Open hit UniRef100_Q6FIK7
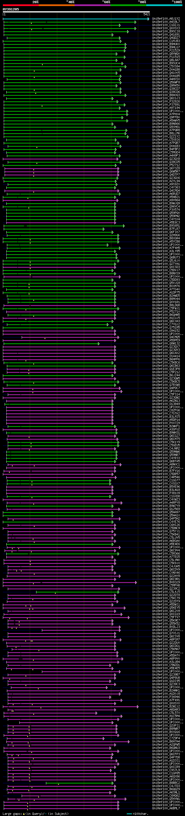 tap(166, 232)
